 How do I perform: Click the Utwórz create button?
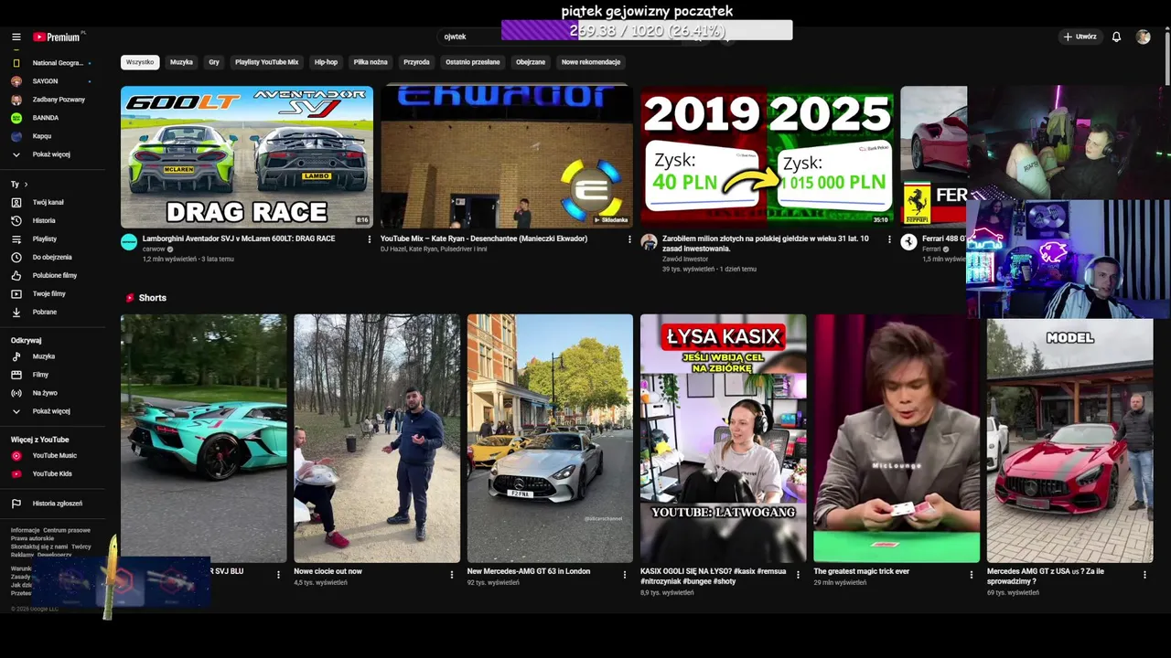1080,37
